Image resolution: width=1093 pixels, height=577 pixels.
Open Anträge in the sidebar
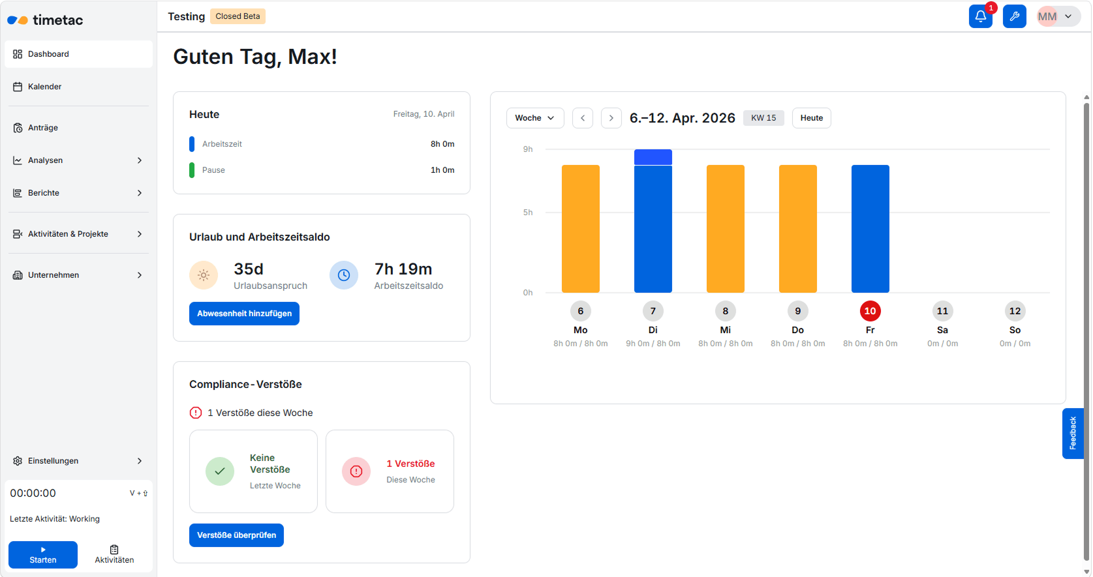(x=43, y=128)
